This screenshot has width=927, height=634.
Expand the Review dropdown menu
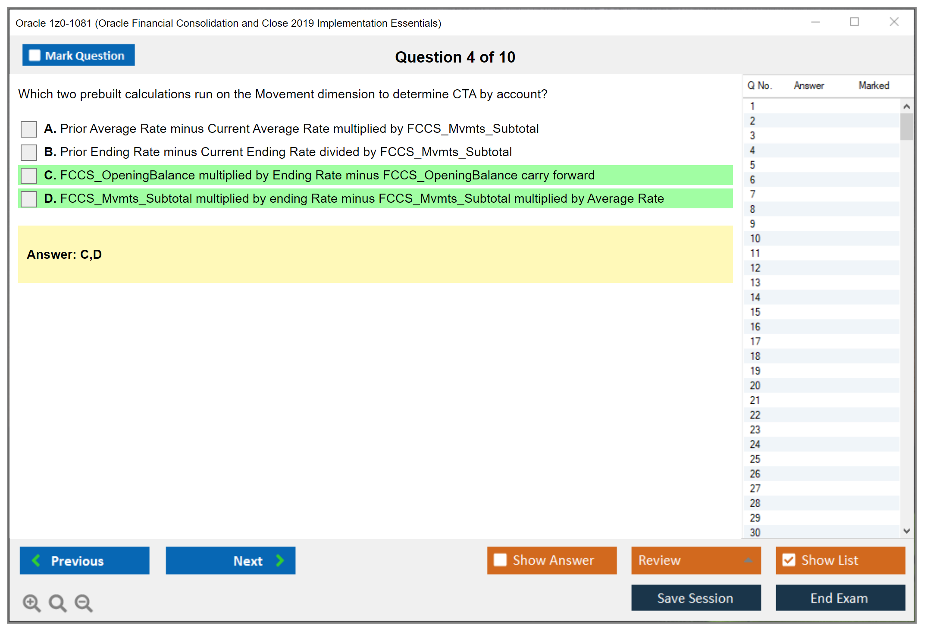pos(748,560)
